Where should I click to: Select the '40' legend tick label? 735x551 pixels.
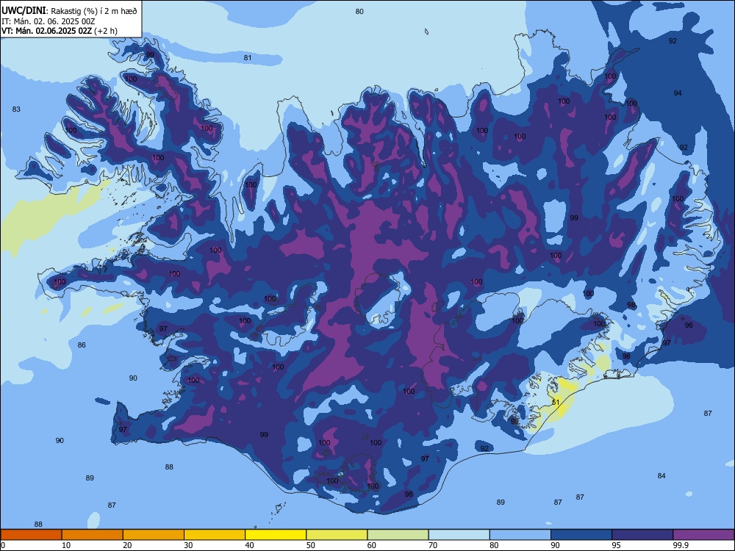249,545
